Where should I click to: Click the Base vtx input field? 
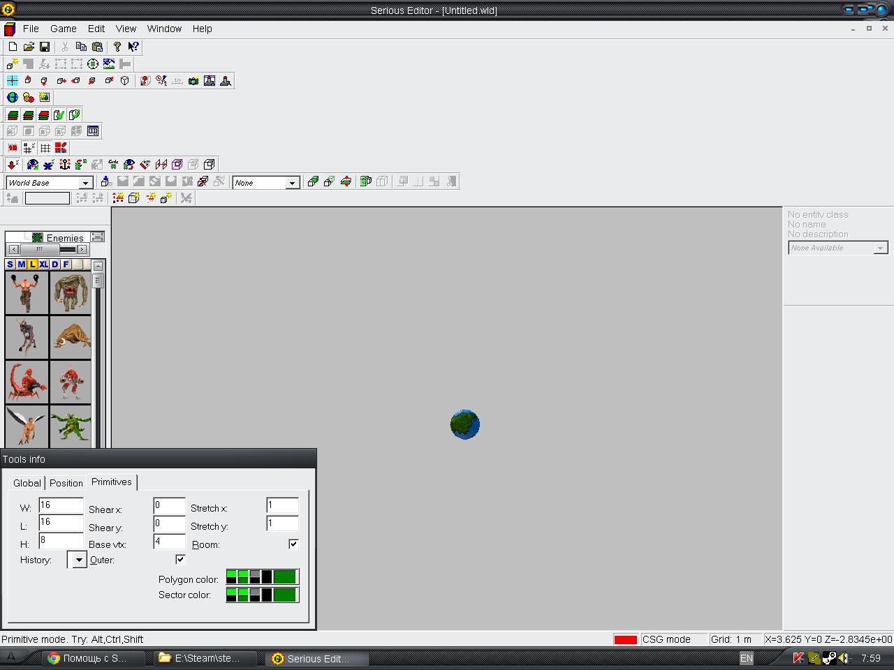click(169, 541)
